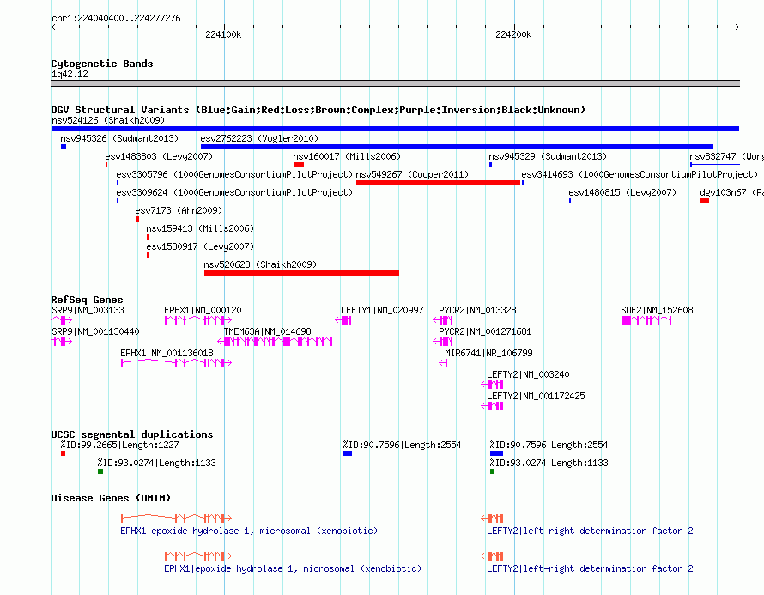Click the Disease Genes (OMIM) track title
The image size is (764, 595).
point(111,498)
